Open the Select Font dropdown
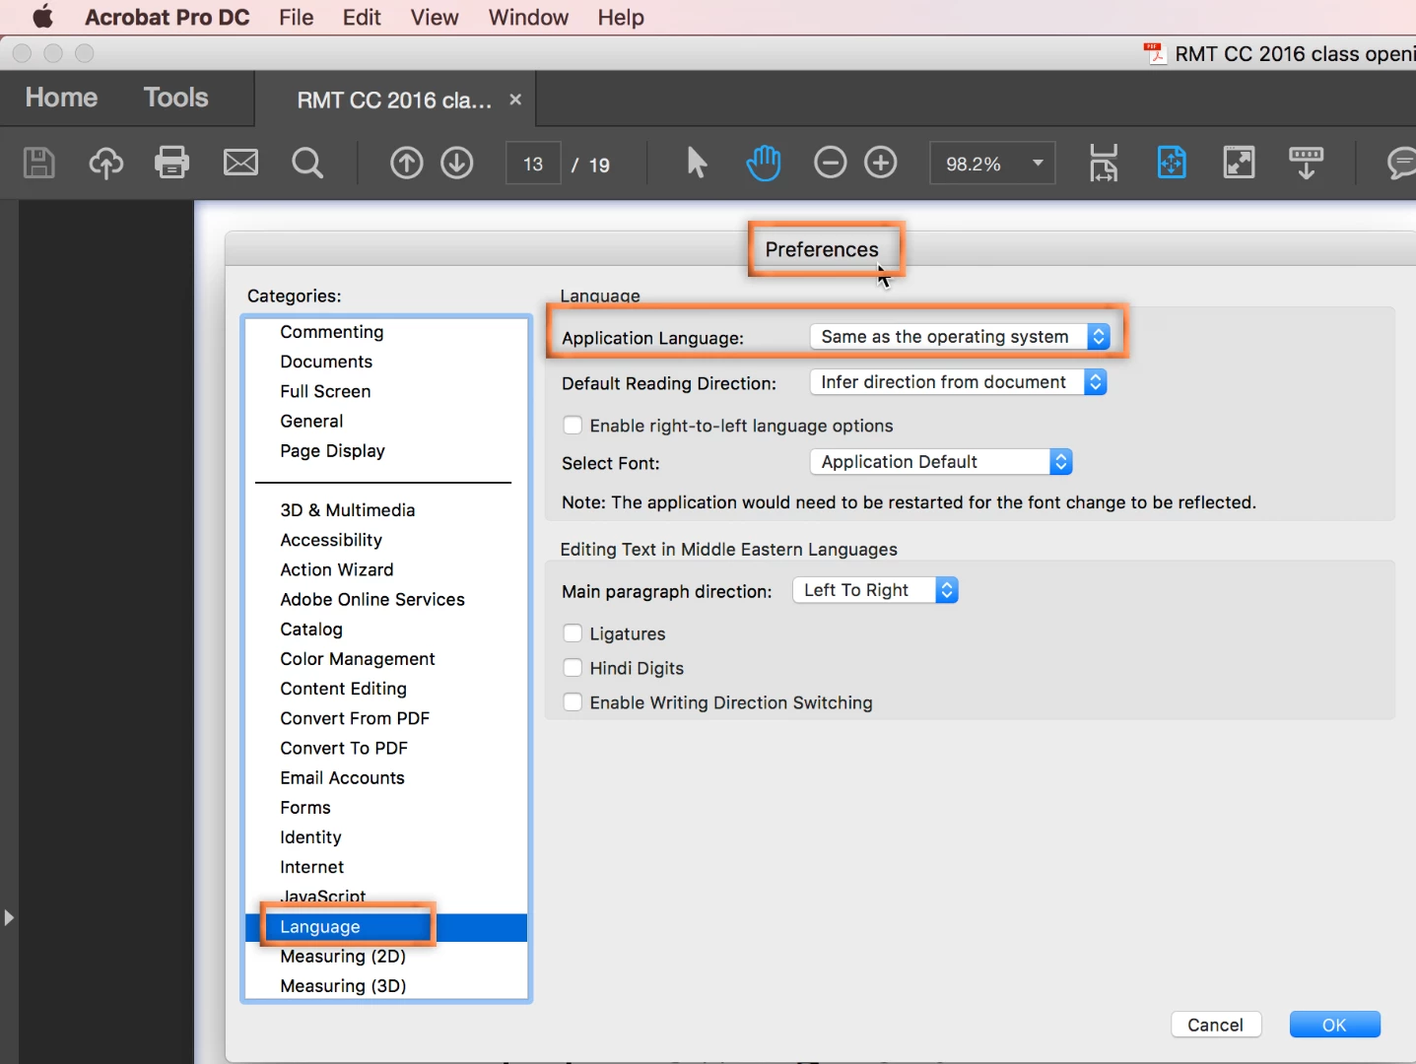Screen dimensions: 1416x1064 941,462
